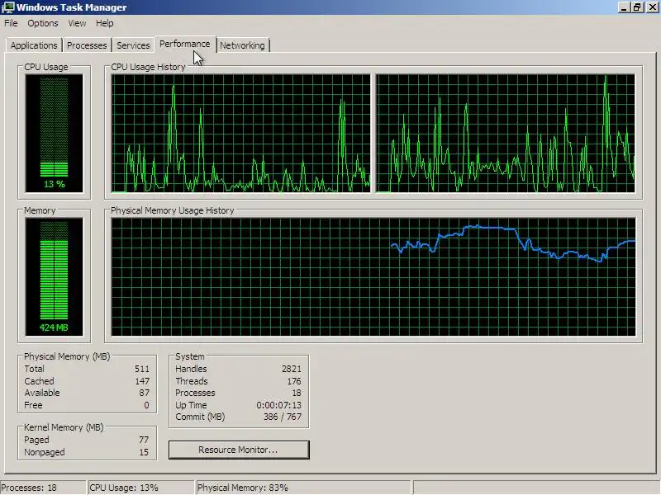Click the Task Manager title bar icon

coord(7,7)
